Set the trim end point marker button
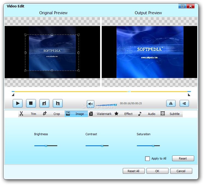The image size is (204, 185). [x=58, y=103]
